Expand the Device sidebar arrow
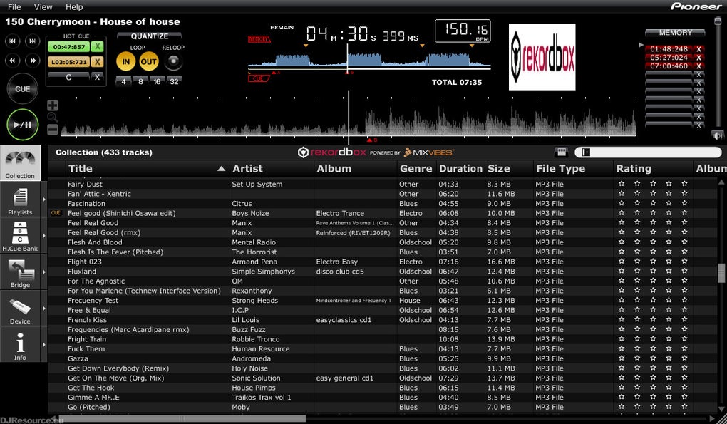 point(44,308)
